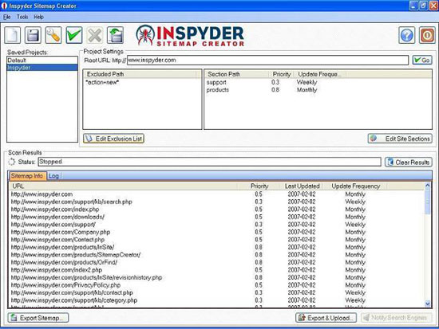This screenshot has height=329, width=439.
Task: Open settings with wrench toolbar icon
Action: pyautogui.click(x=53, y=35)
